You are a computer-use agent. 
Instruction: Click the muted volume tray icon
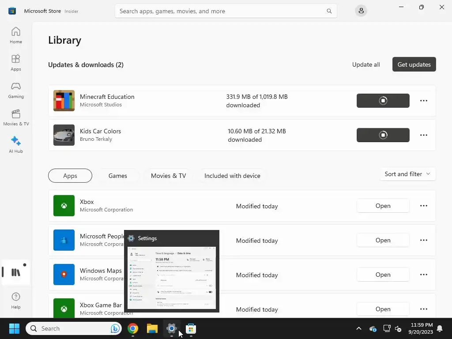pyautogui.click(x=398, y=328)
